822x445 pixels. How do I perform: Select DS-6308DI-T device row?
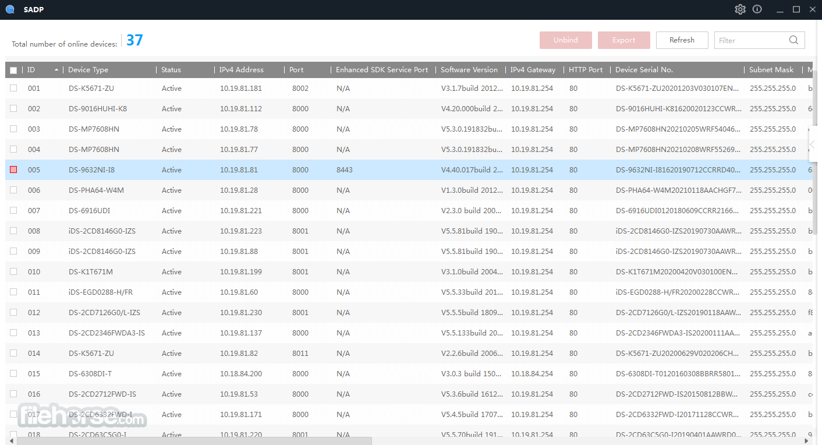click(409, 374)
